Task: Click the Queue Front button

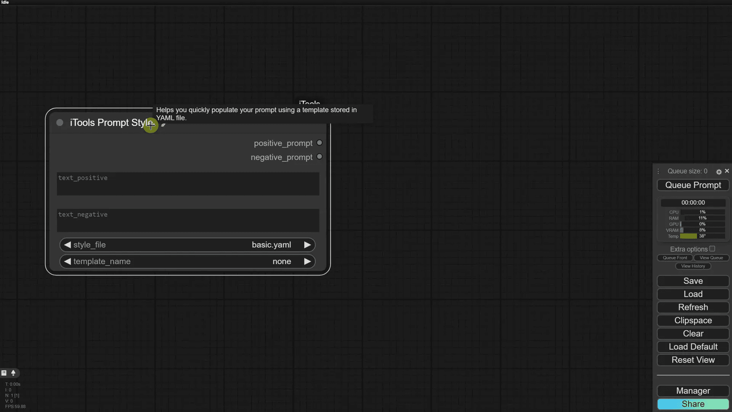Action: 675,258
